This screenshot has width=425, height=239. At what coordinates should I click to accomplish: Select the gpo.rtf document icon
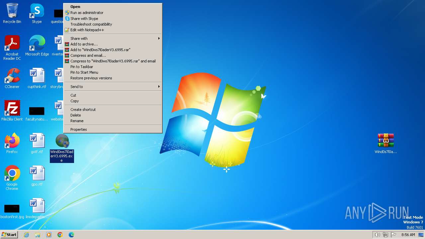(37, 176)
